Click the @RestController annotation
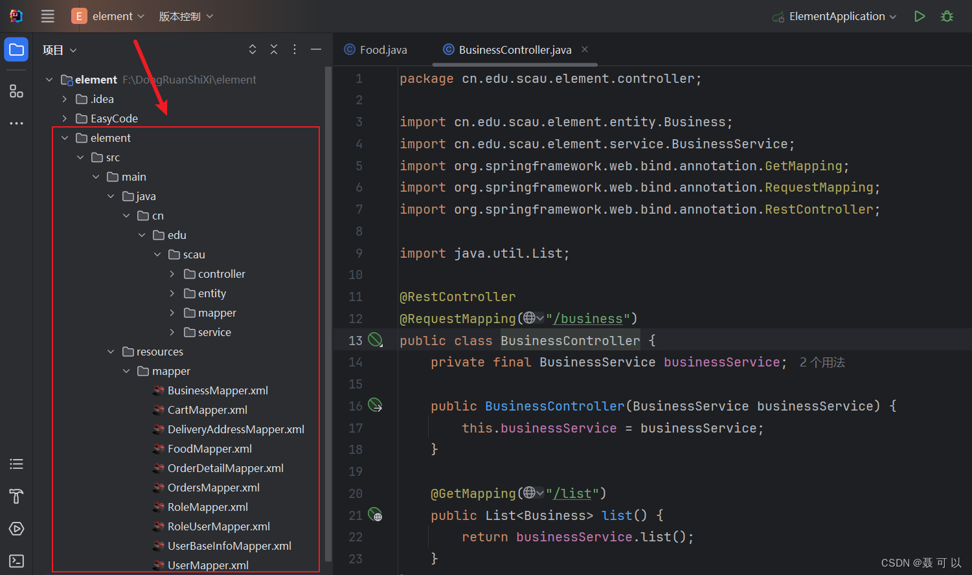The height and width of the screenshot is (575, 972). tap(458, 297)
